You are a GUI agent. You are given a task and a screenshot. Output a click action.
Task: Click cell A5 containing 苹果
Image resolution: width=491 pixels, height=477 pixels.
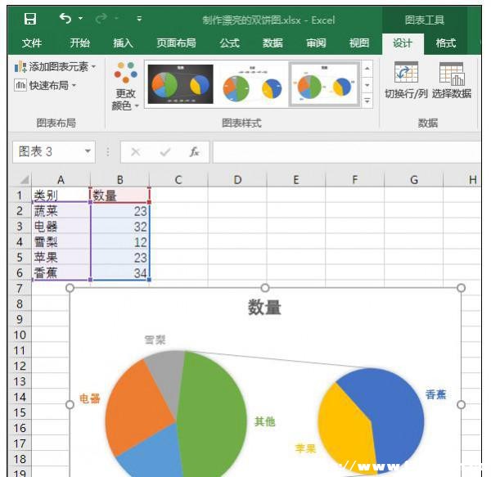click(x=61, y=257)
